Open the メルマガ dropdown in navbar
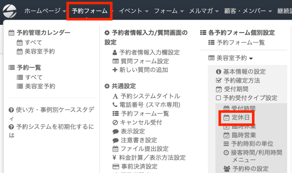The image size is (292, 173). [204, 11]
